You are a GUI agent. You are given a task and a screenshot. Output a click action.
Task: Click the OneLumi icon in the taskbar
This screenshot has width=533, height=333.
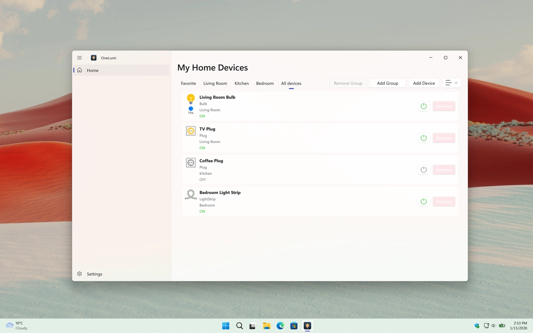pos(307,325)
